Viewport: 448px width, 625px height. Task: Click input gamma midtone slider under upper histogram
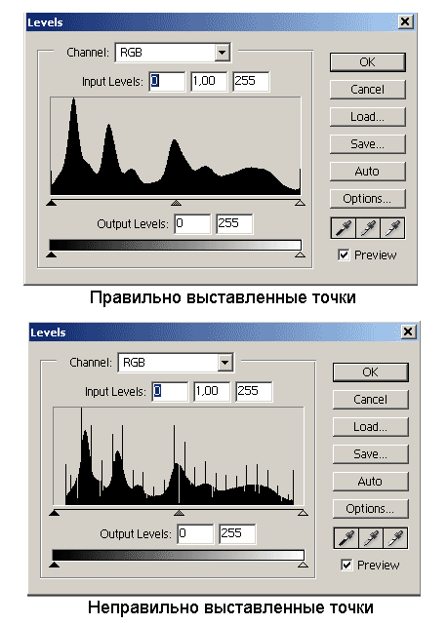pyautogui.click(x=176, y=203)
